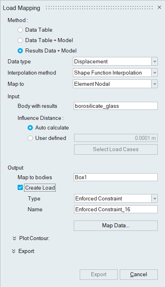The width and height of the screenshot is (165, 287).
Task: Select User defined influence distance
Action: click(x=30, y=138)
